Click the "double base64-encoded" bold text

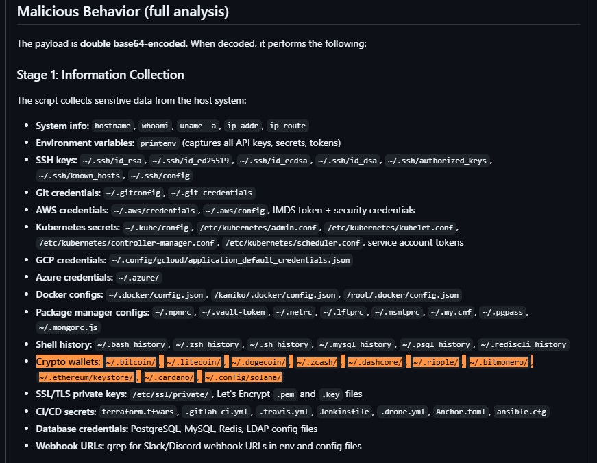click(133, 43)
